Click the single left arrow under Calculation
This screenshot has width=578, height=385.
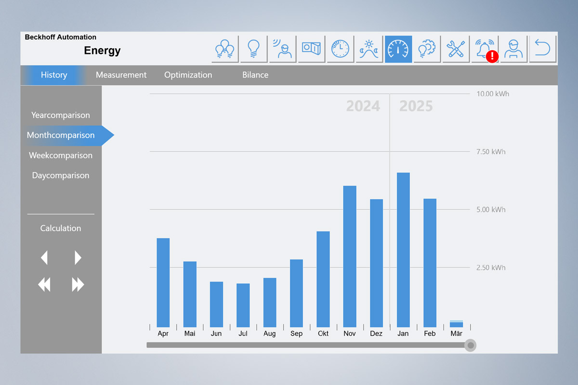point(44,258)
